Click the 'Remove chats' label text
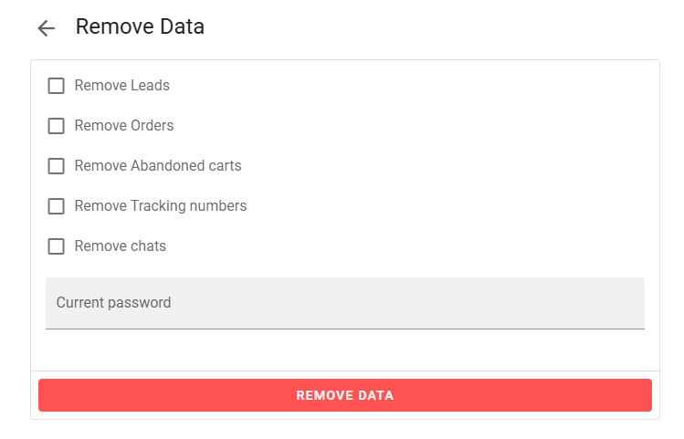Viewport: 684px width, 439px height. (x=121, y=246)
